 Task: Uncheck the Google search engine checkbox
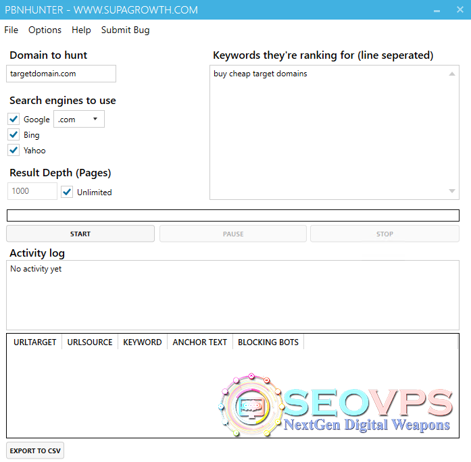tap(14, 119)
